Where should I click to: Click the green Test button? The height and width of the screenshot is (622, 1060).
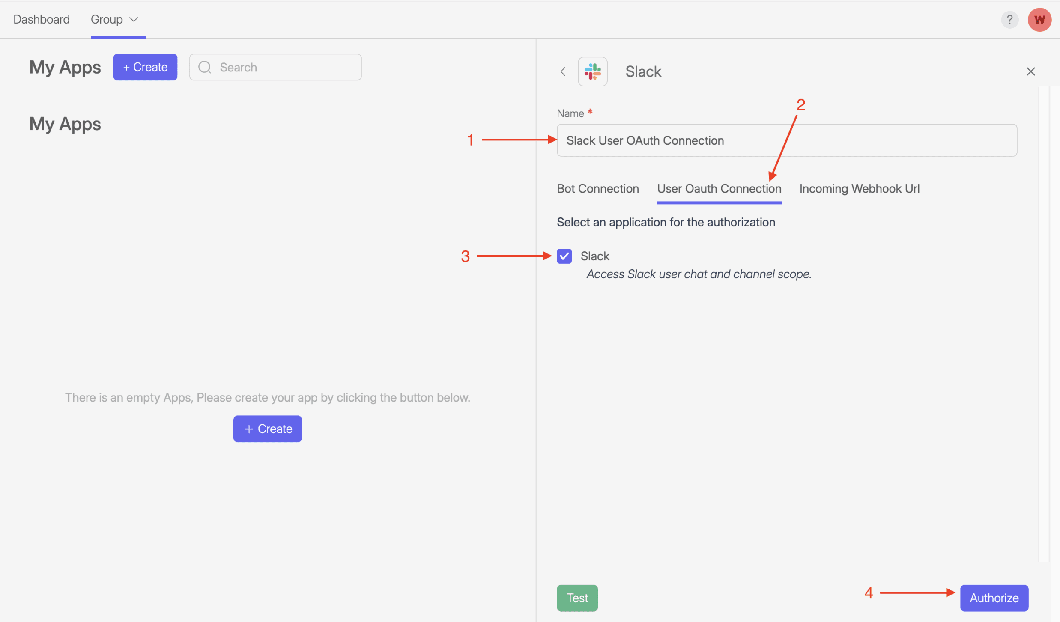577,598
